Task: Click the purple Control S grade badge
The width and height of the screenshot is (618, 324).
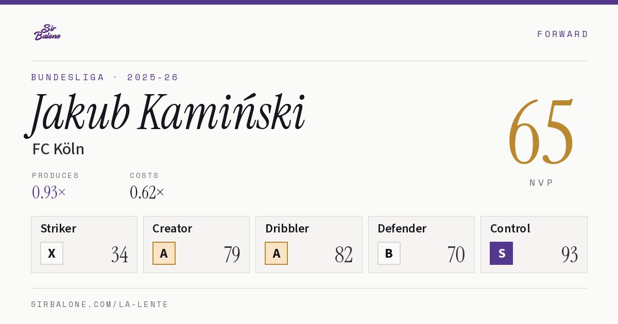Action: click(501, 254)
